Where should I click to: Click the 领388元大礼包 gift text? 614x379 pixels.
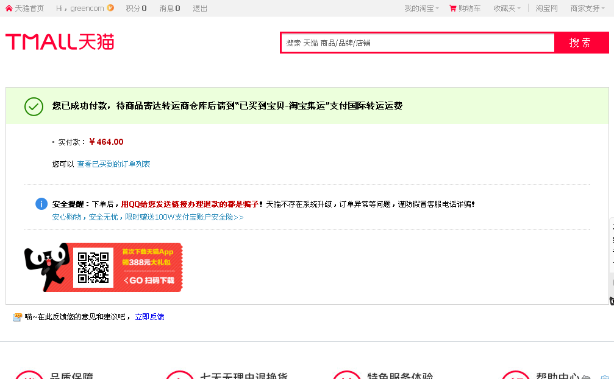click(x=146, y=262)
